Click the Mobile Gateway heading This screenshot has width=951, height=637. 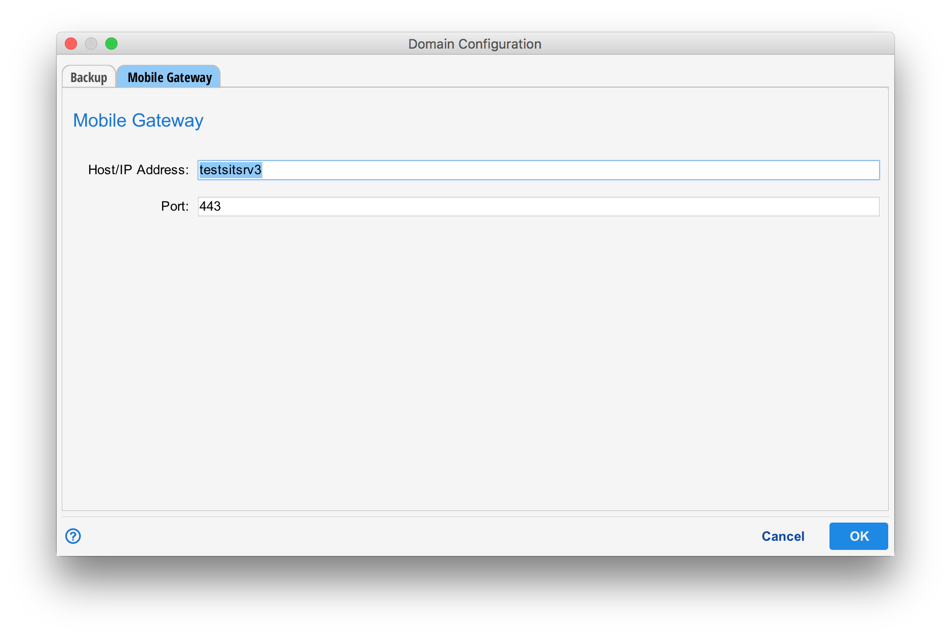[138, 121]
